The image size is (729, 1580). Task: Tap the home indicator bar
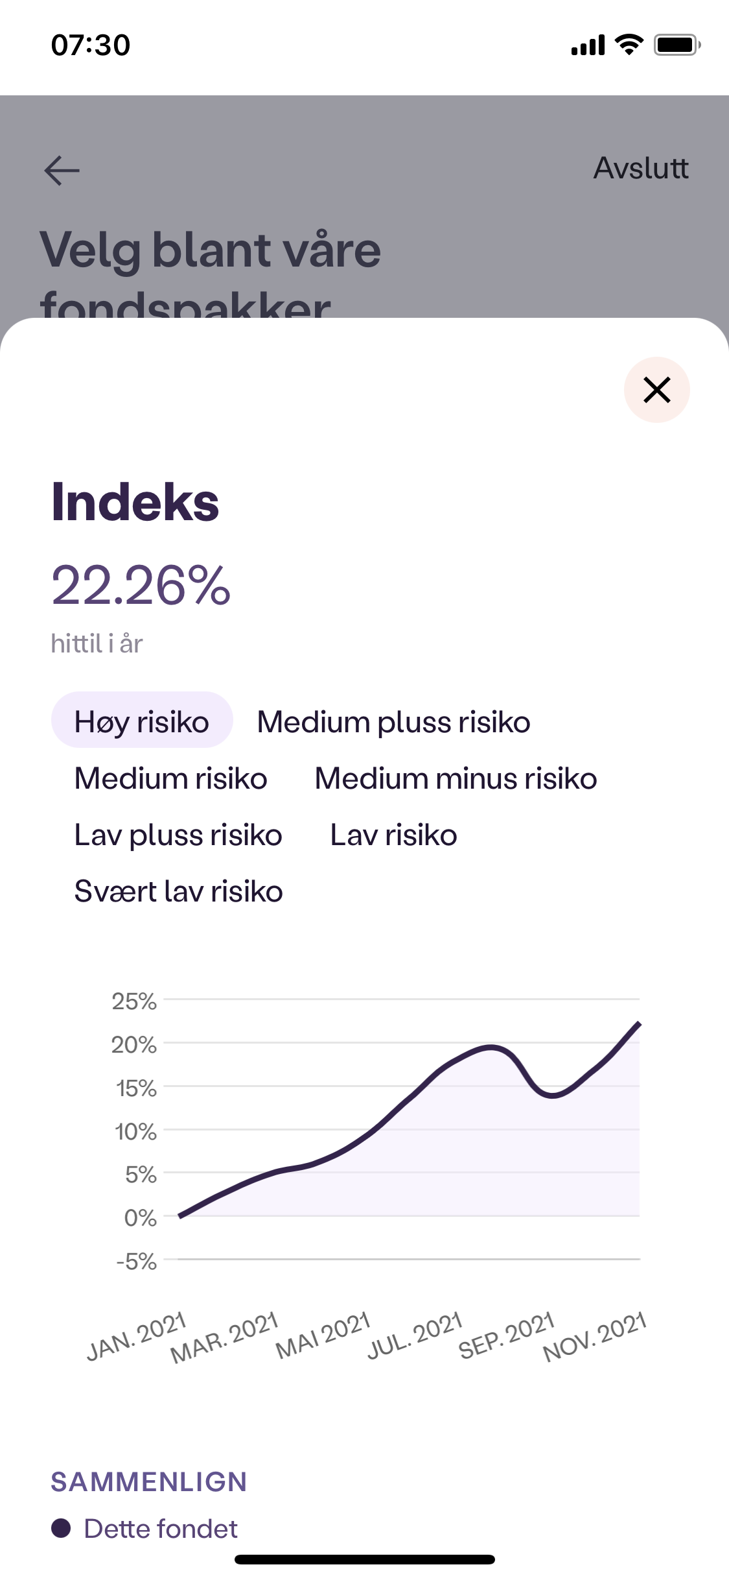point(365,1560)
